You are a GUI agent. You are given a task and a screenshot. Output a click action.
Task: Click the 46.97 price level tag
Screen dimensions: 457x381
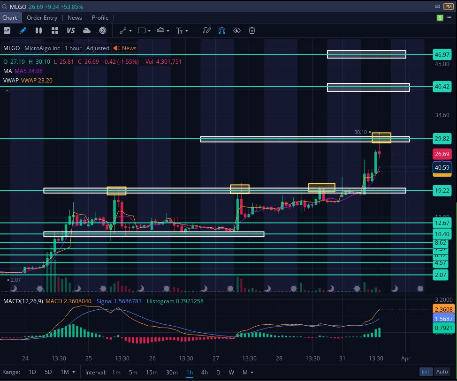(x=442, y=54)
